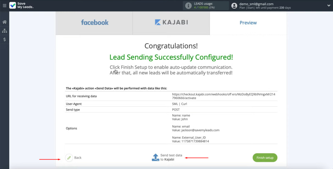Switch to the Kajabi tab

[171, 23]
